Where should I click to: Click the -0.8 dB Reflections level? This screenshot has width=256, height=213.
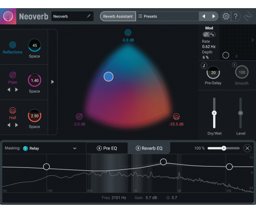tap(128, 40)
